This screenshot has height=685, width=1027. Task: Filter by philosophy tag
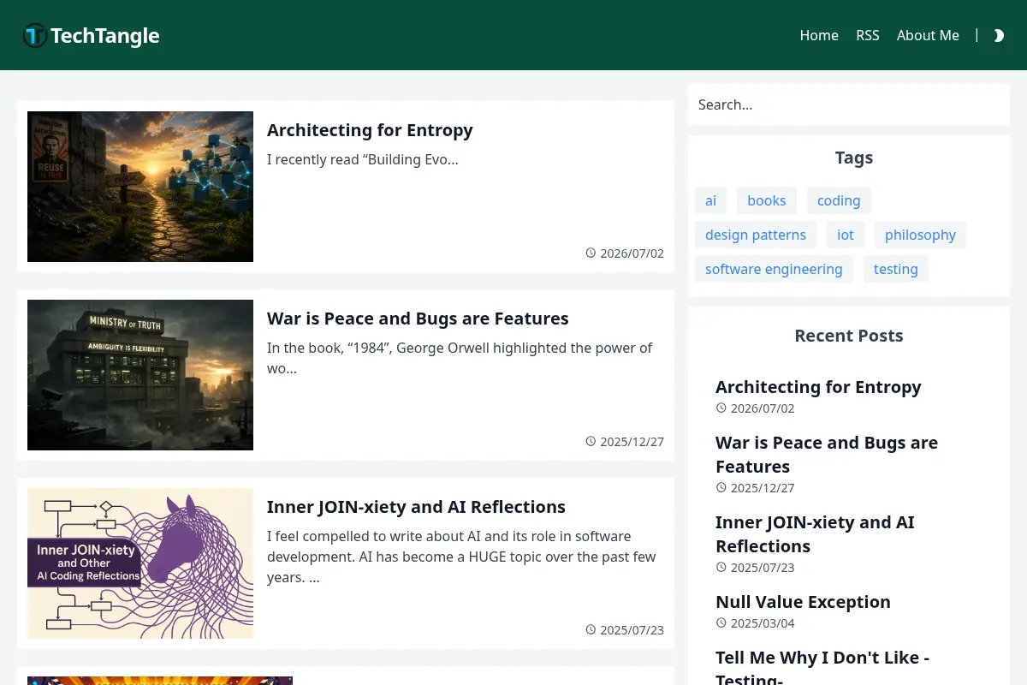[920, 235]
